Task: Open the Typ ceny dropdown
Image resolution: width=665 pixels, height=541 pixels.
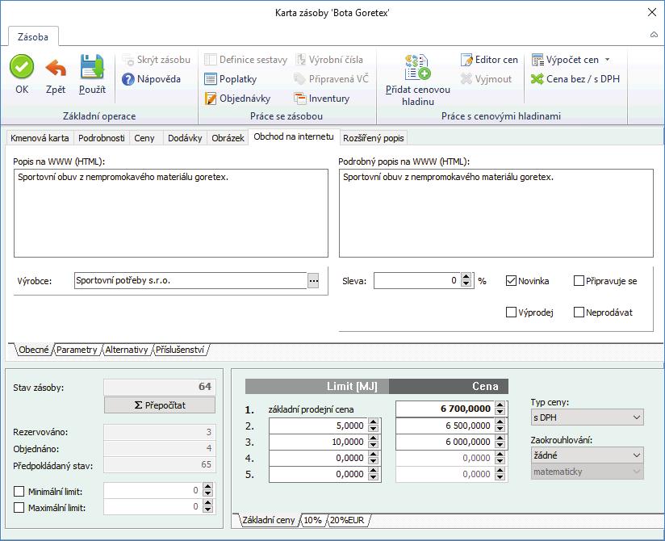Action: pos(587,417)
